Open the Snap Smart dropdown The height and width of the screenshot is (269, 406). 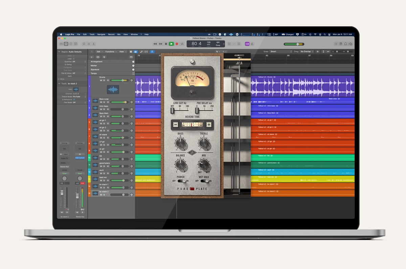tap(280, 52)
